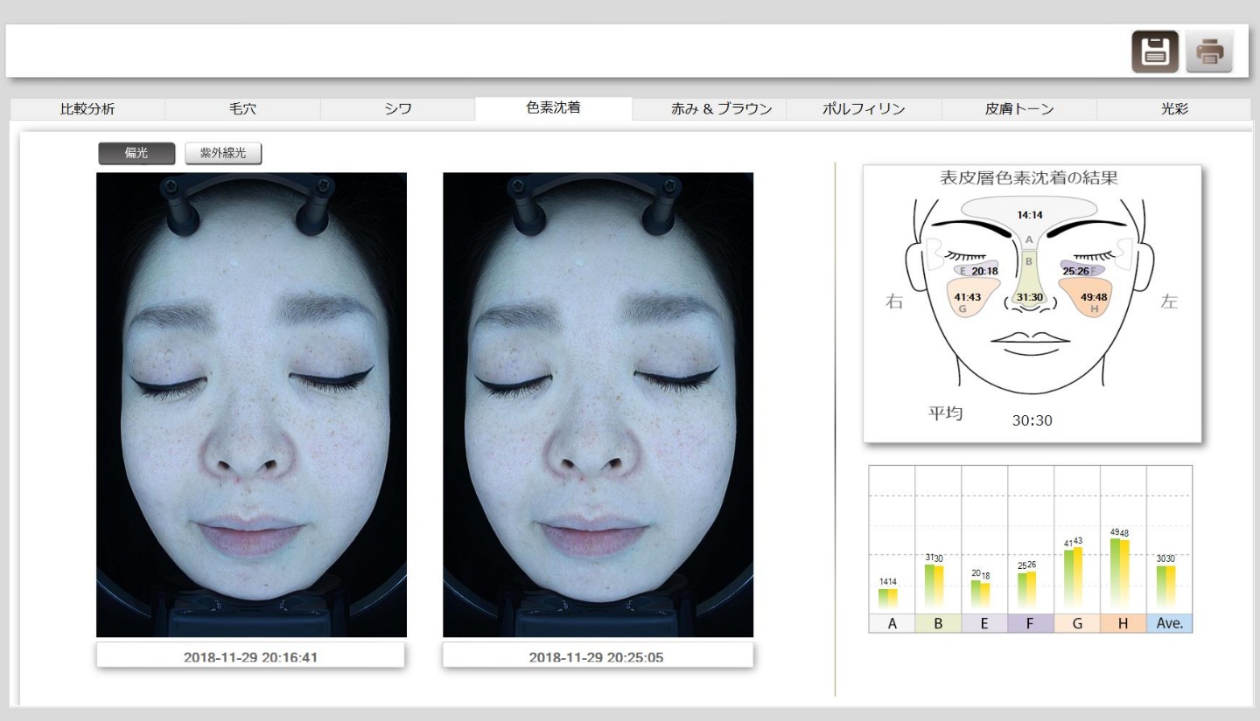Go to the ポルフィリン tab

coord(864,109)
